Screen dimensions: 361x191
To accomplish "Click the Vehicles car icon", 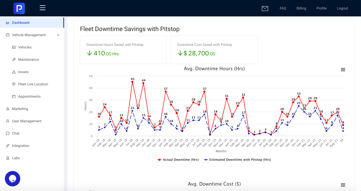I will (x=14, y=47).
